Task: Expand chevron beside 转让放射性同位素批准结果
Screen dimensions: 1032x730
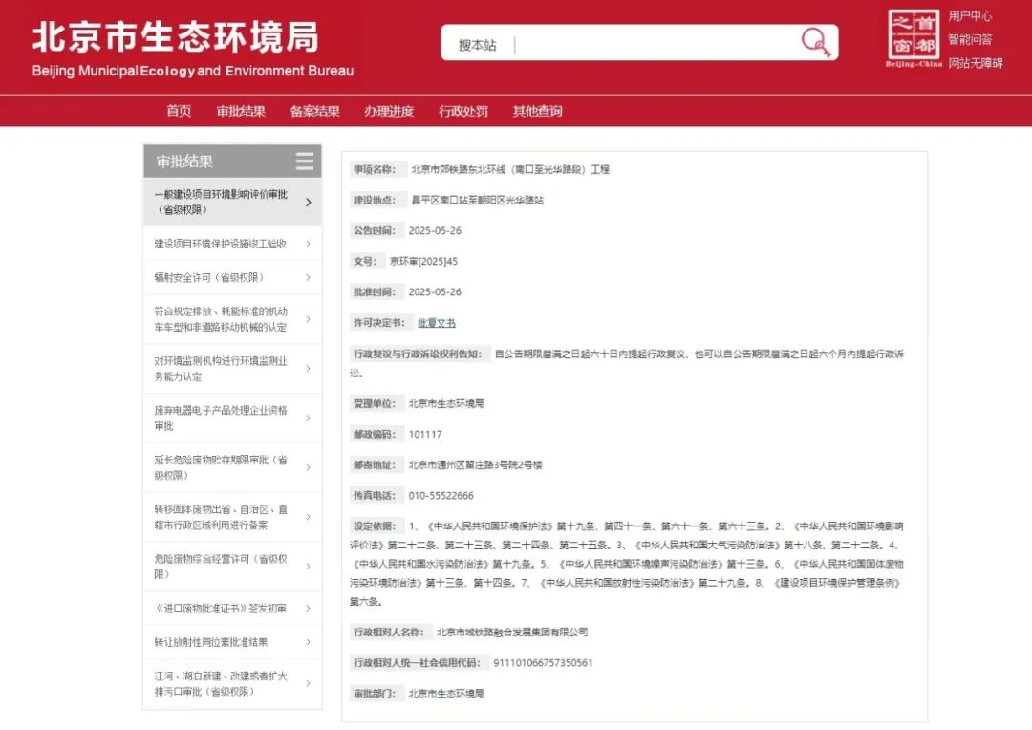Action: pyautogui.click(x=308, y=642)
